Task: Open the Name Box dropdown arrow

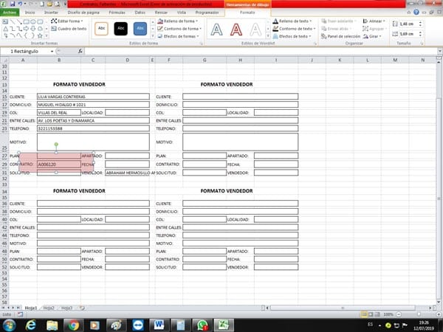Action: (52, 52)
